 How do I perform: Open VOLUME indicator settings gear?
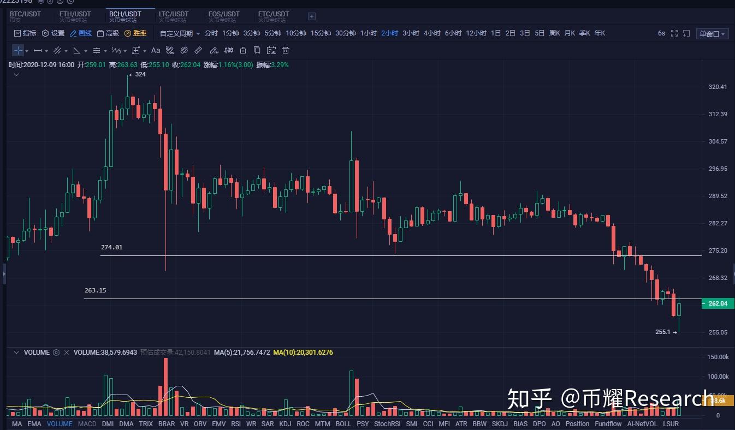56,353
